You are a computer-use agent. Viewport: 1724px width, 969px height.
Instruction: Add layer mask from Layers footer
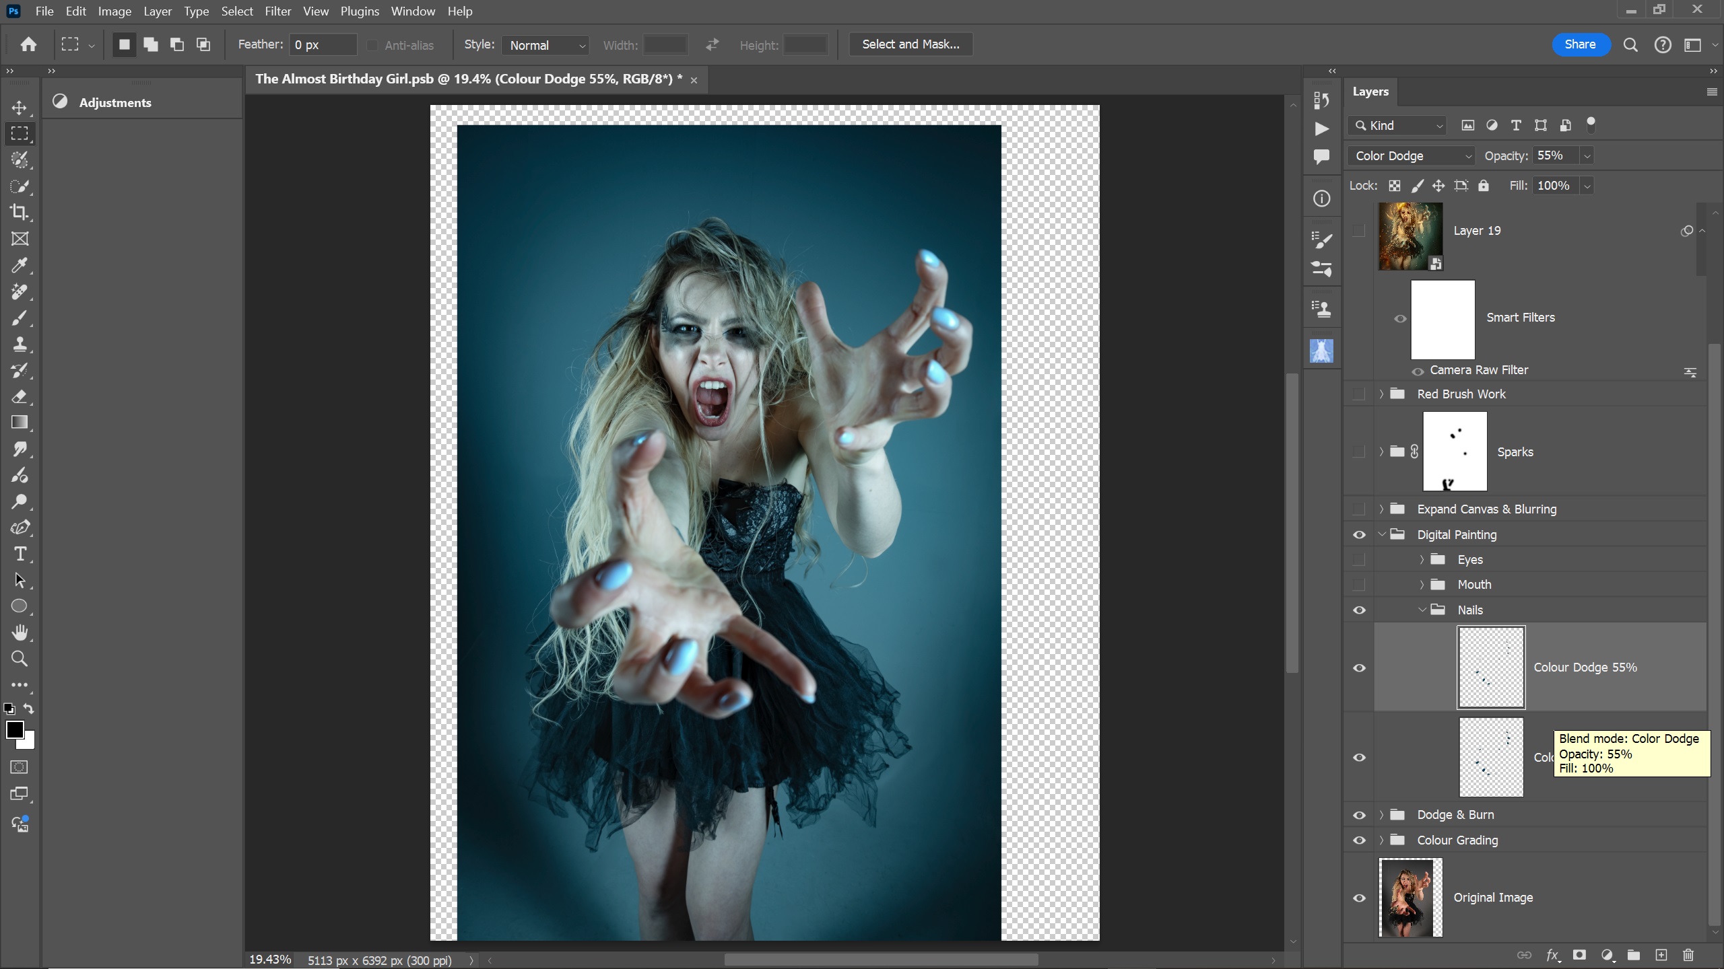[x=1579, y=955]
